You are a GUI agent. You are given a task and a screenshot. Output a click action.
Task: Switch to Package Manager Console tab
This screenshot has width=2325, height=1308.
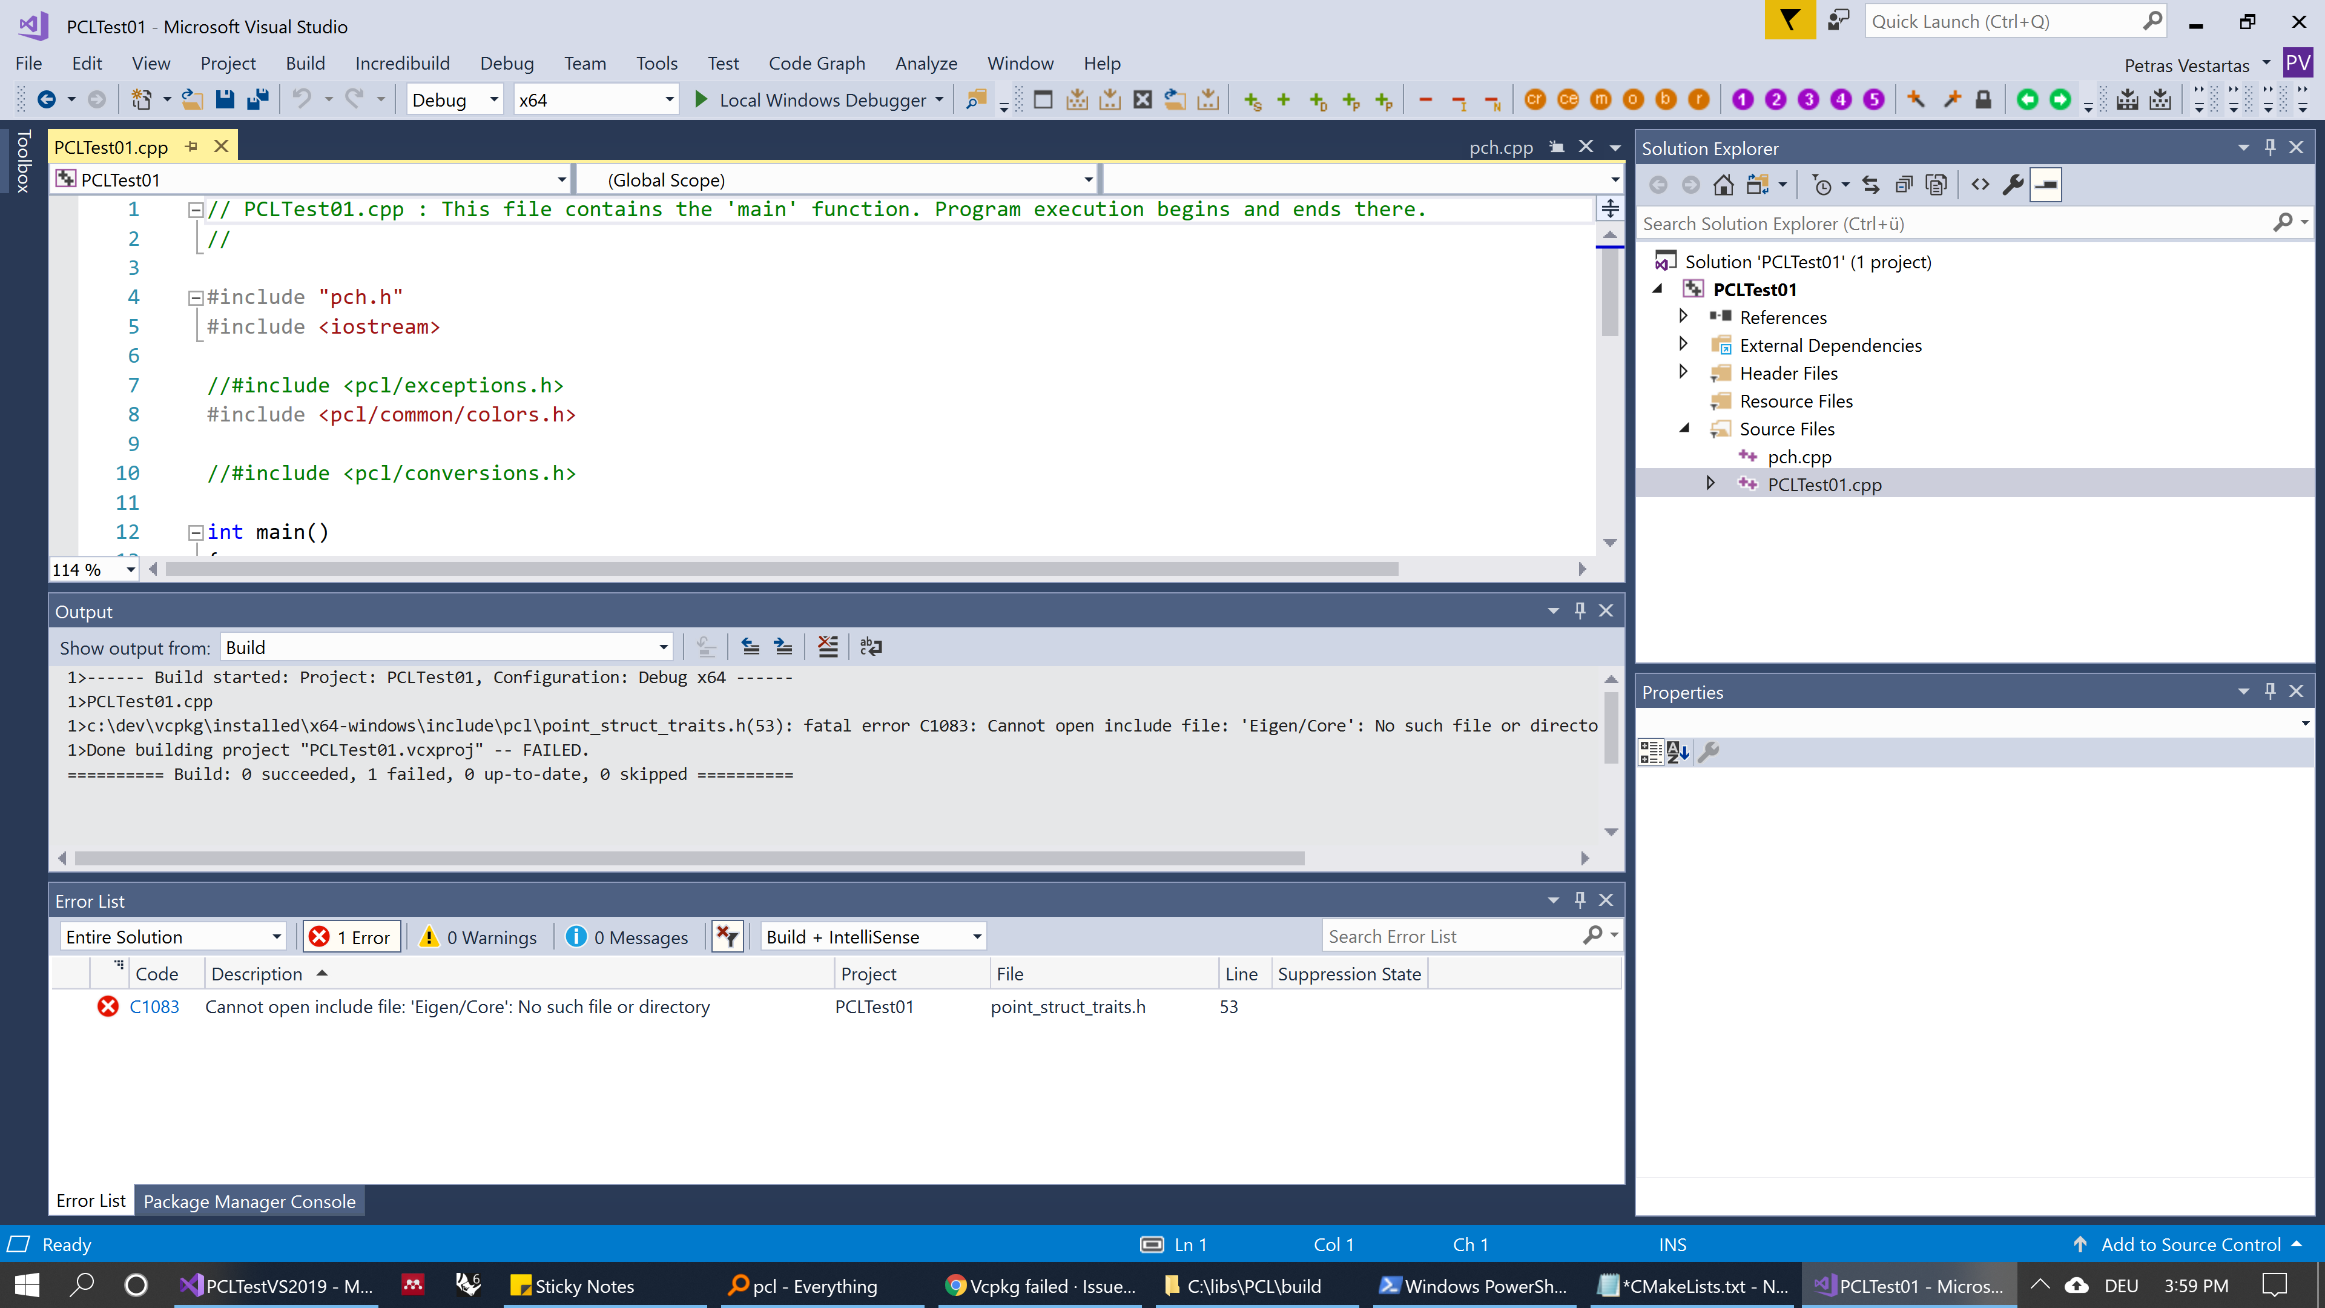(x=249, y=1201)
